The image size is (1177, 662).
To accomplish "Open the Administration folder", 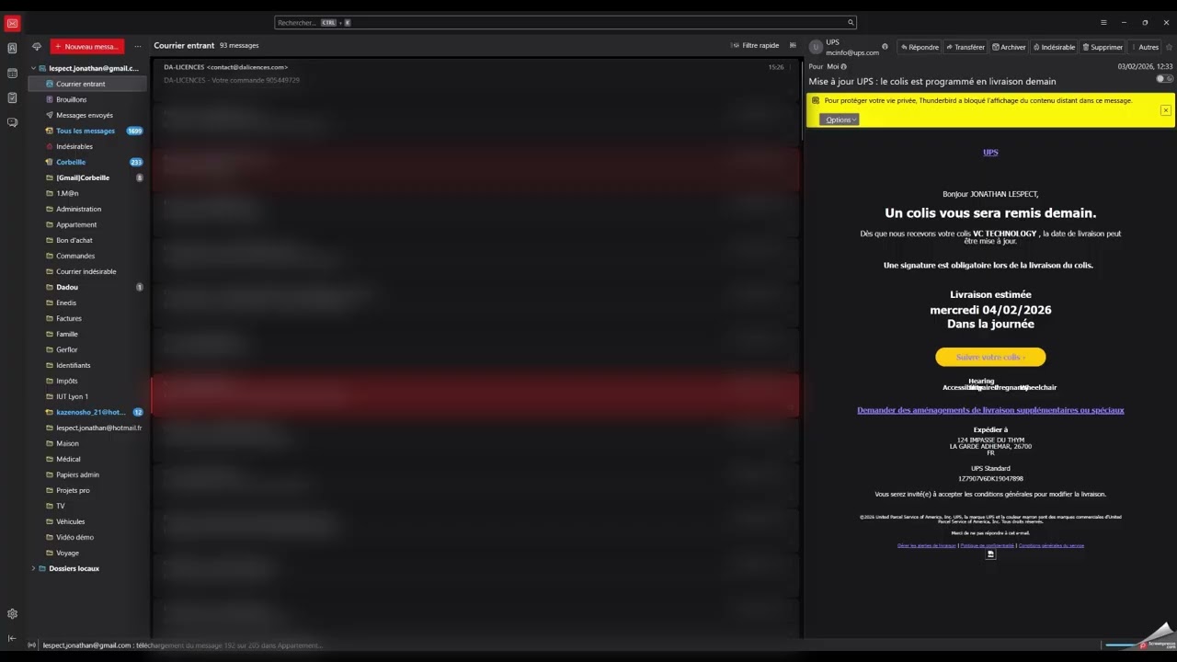I will coord(87,209).
